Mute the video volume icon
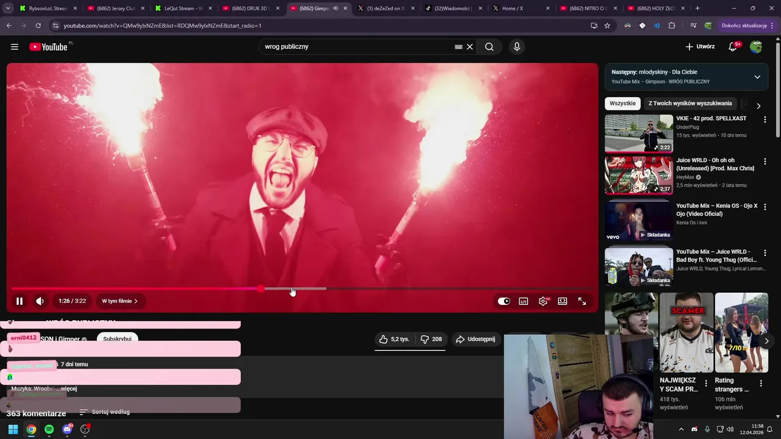The height and width of the screenshot is (439, 781). (x=40, y=301)
